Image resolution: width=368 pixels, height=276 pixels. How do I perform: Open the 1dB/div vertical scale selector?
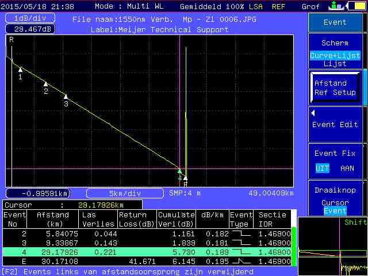point(26,18)
